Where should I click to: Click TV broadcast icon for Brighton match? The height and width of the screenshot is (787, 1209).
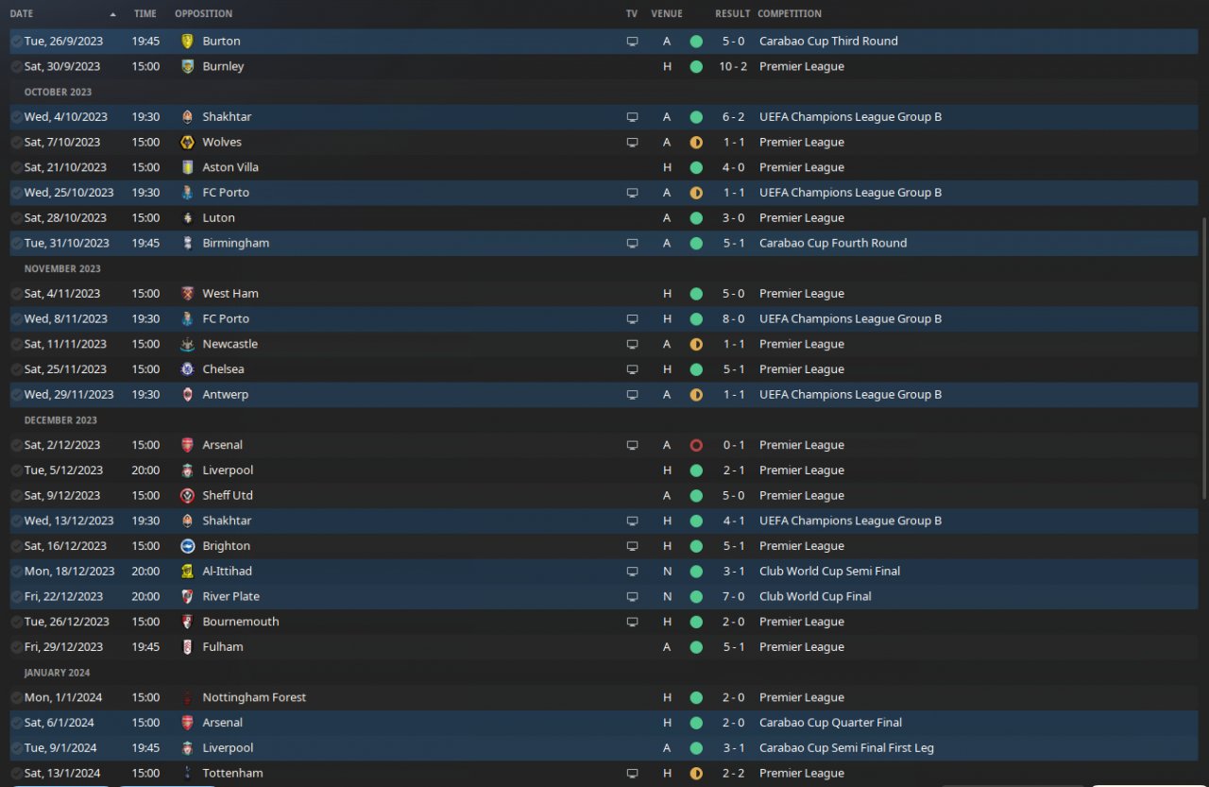632,546
